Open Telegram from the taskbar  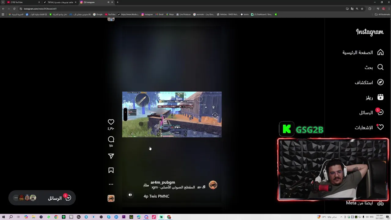[x=86, y=217]
